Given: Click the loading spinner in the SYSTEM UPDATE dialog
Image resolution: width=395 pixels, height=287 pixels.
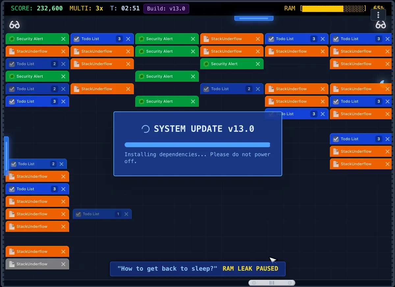Looking at the screenshot, I should point(146,129).
